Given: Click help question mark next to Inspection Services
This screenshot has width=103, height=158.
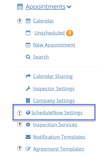Looking at the screenshot, I should coord(20,125).
